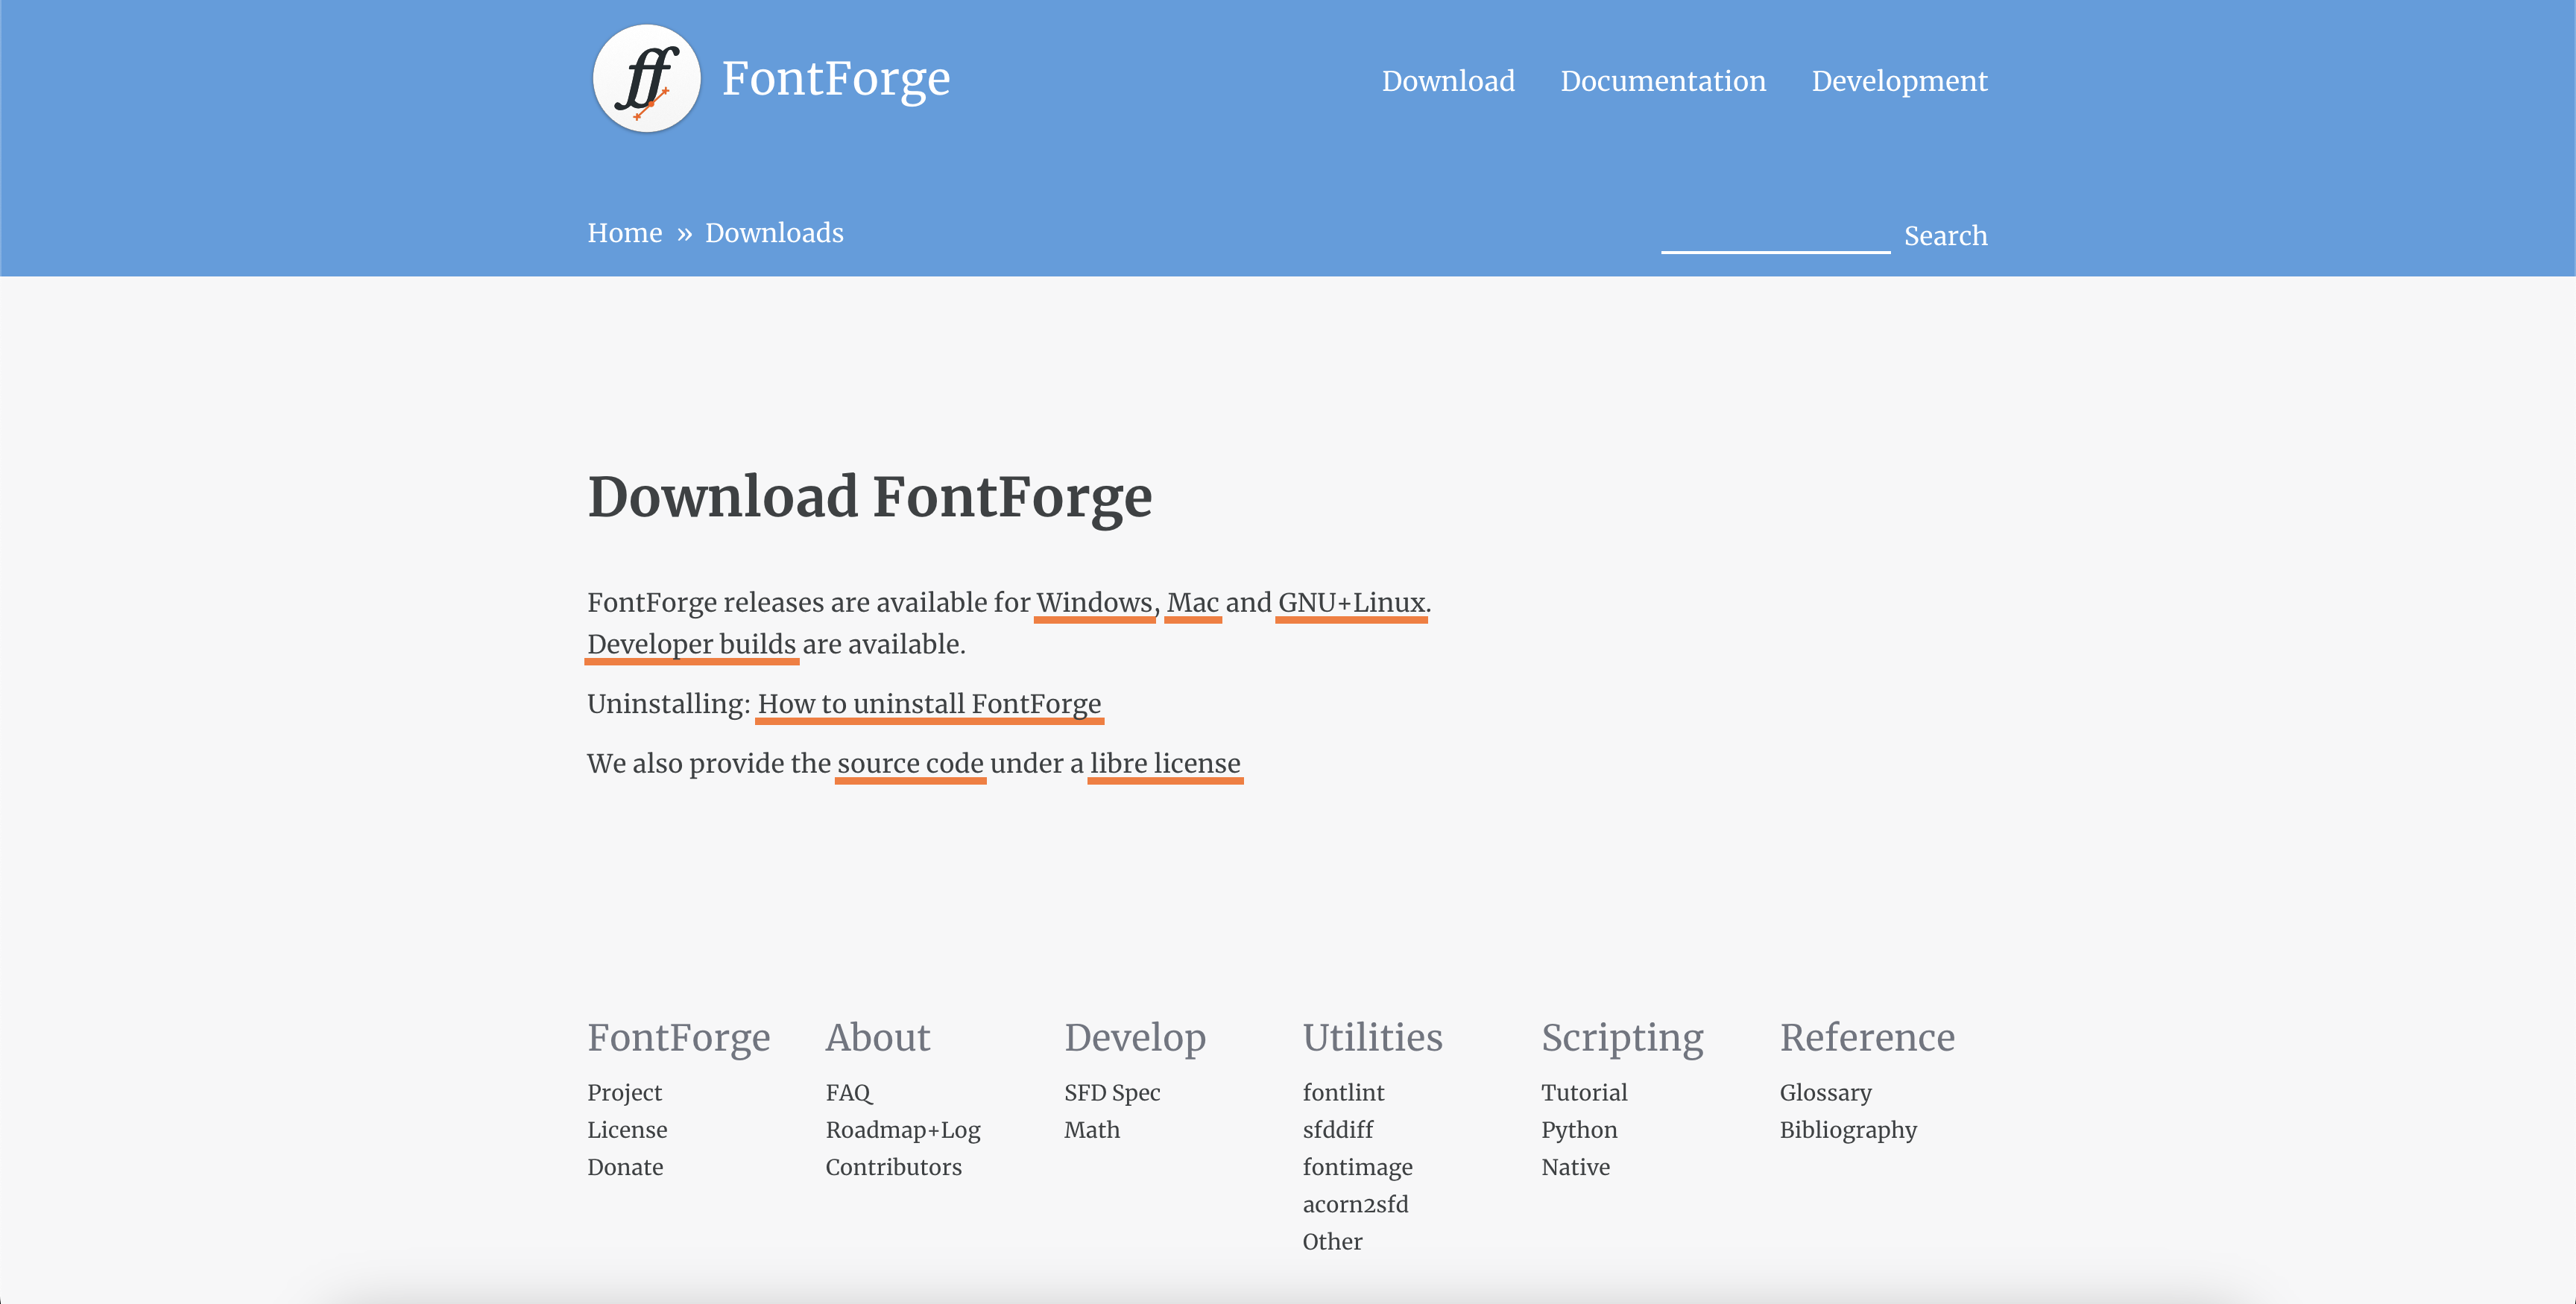Viewport: 2576px width, 1304px height.
Task: Open the libre license link
Action: [1165, 764]
